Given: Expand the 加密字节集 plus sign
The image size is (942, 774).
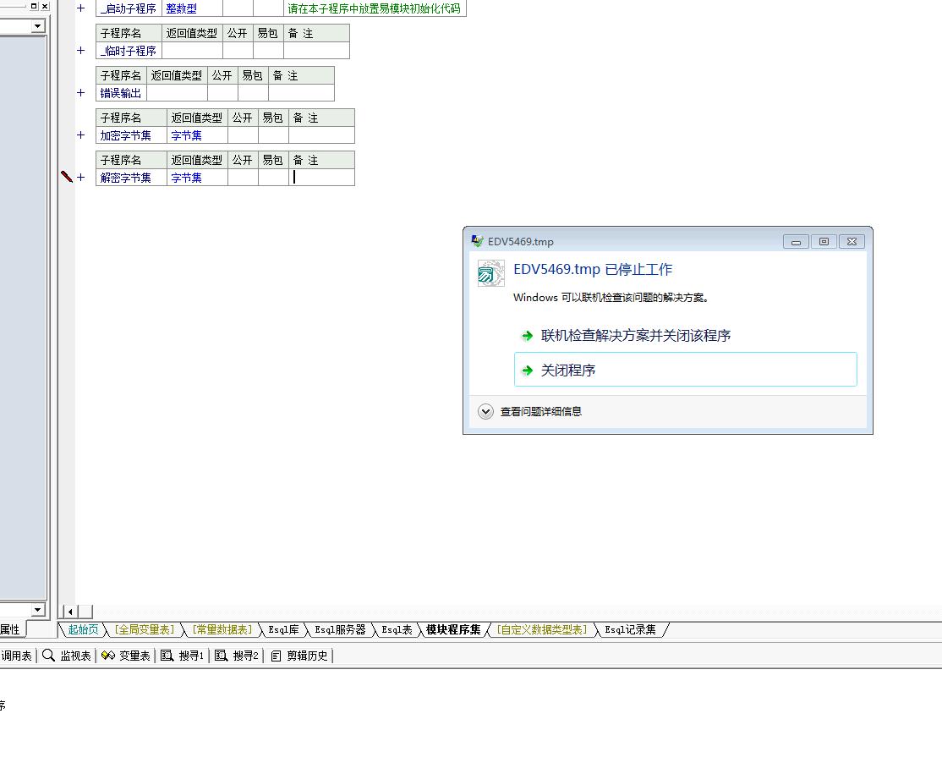Looking at the screenshot, I should (x=80, y=135).
